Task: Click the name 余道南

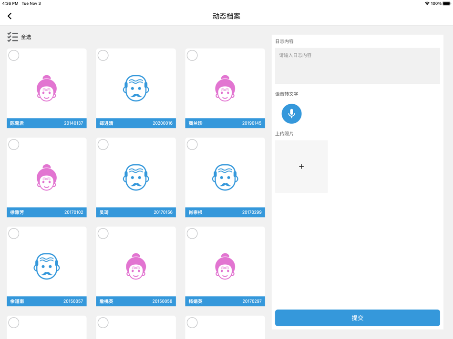Action: (x=17, y=301)
